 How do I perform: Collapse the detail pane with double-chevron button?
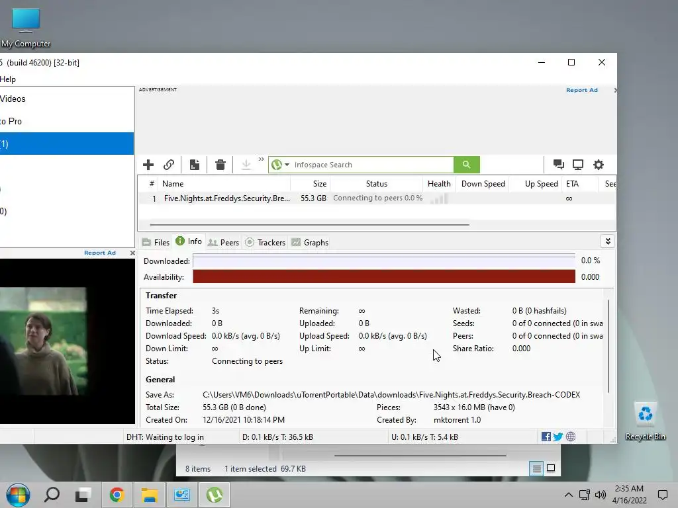(608, 241)
